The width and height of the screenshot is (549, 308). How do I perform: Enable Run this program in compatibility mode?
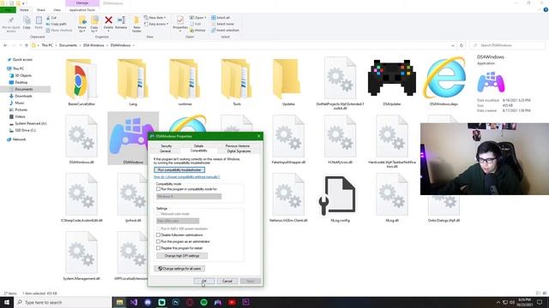tap(158, 189)
